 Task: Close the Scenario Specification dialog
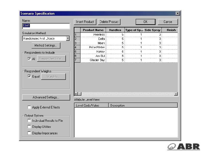click(x=178, y=13)
